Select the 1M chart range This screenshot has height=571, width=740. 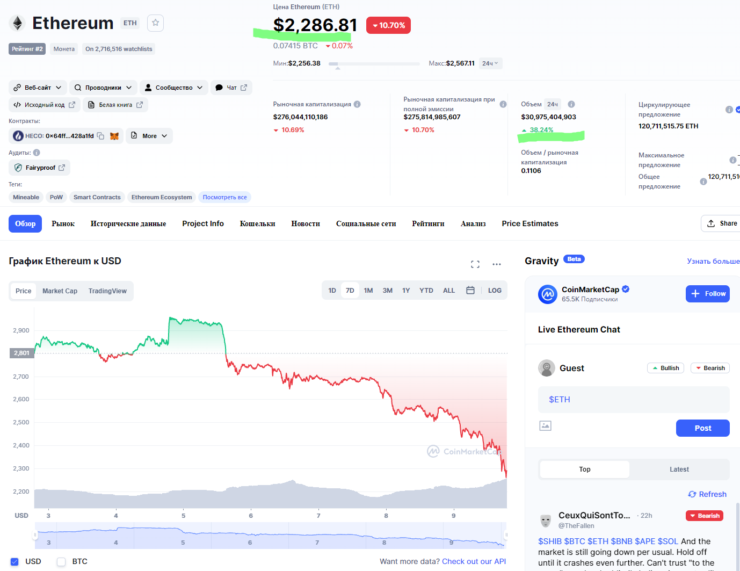point(368,291)
